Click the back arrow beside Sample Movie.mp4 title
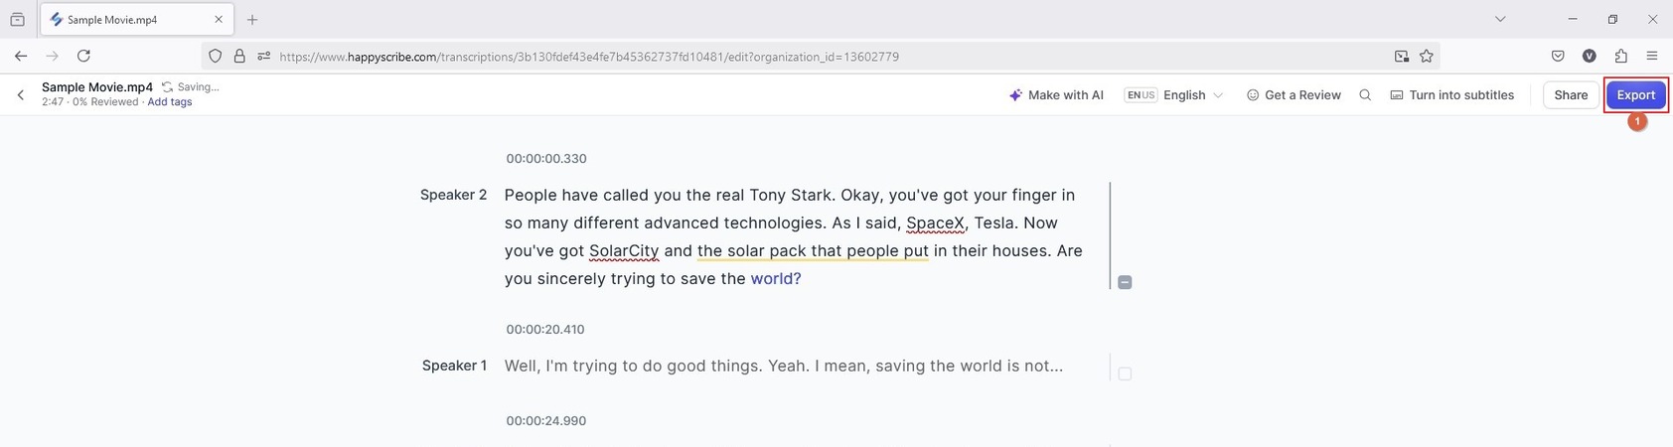1673x447 pixels. (x=20, y=95)
